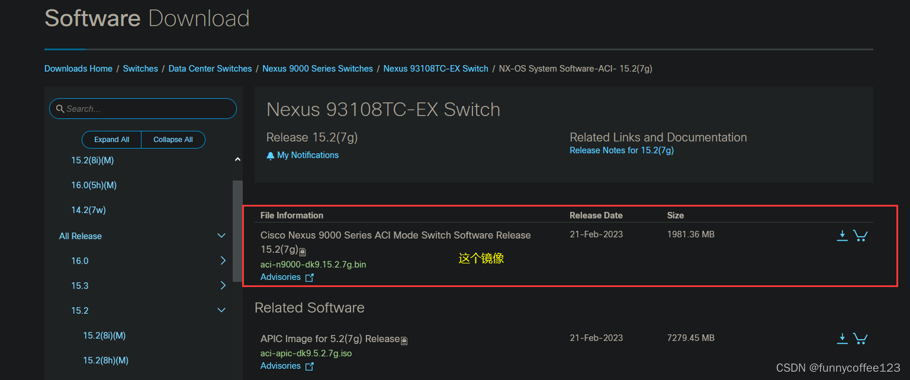Open My Notifications link
Image resolution: width=910 pixels, height=380 pixels.
tap(308, 155)
